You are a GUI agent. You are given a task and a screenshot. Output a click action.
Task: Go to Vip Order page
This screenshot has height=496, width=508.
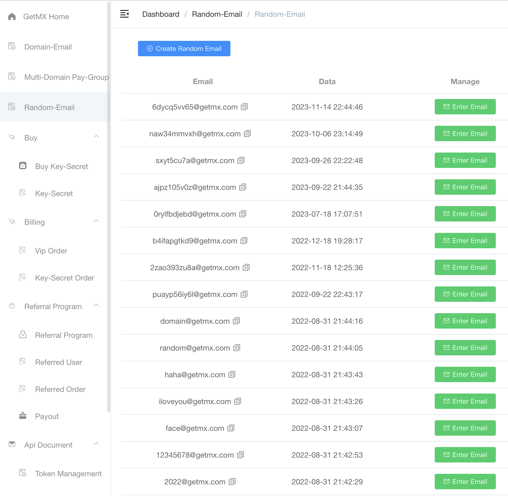(55, 251)
